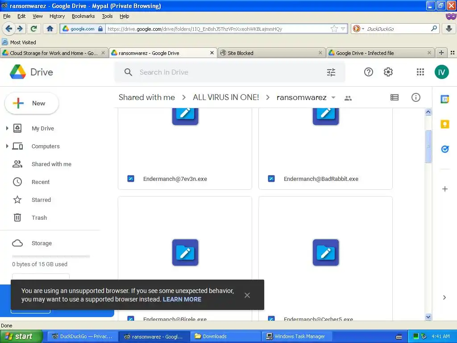Switch to Downloads window in taskbar
The image size is (457, 343).
pyautogui.click(x=225, y=336)
